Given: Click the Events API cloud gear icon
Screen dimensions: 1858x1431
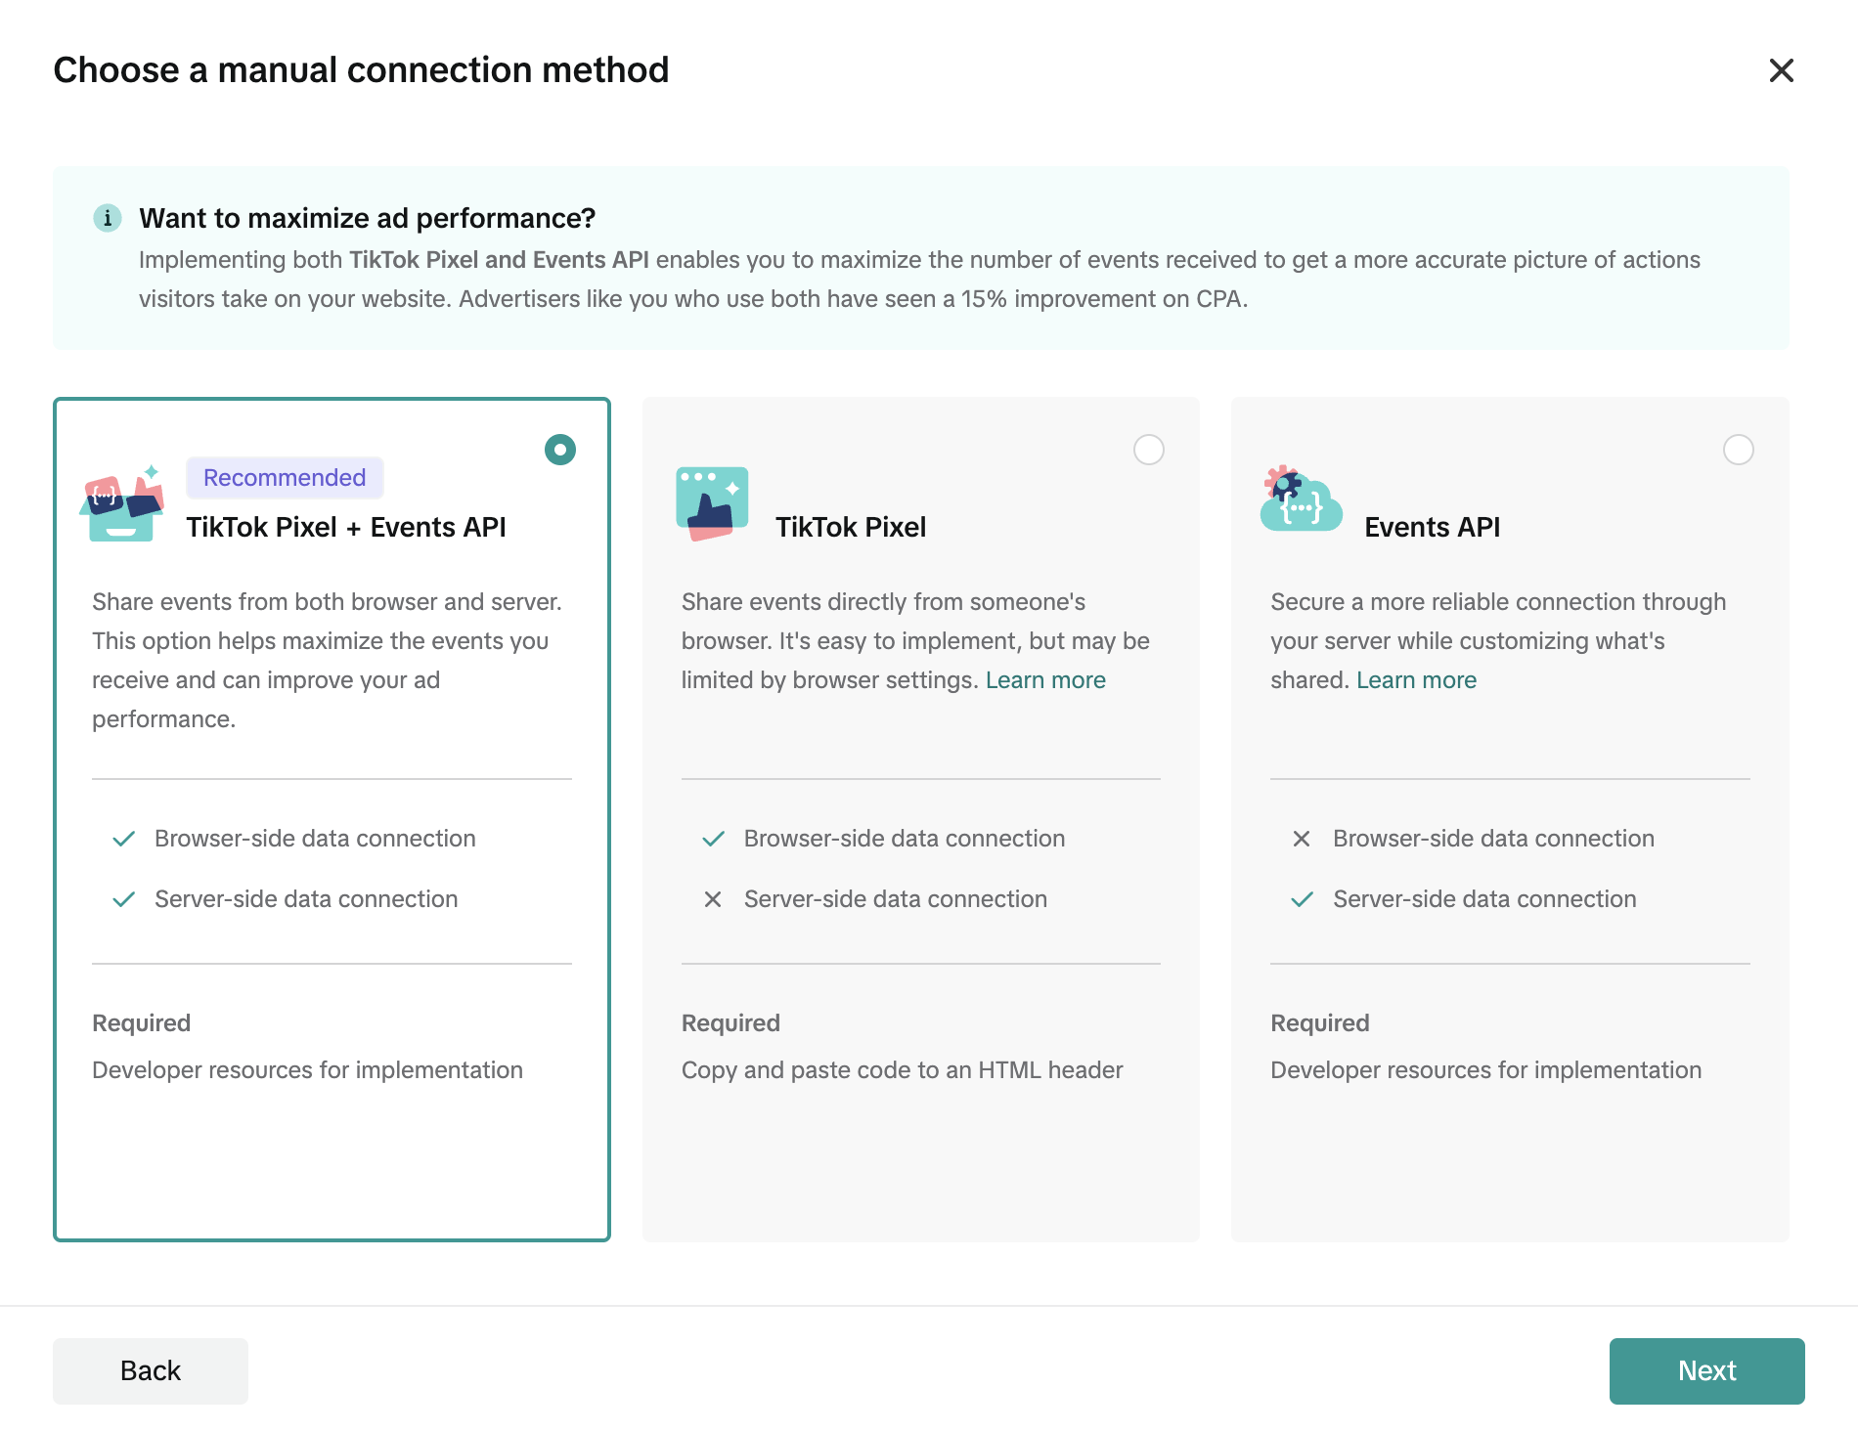Looking at the screenshot, I should click(1301, 499).
